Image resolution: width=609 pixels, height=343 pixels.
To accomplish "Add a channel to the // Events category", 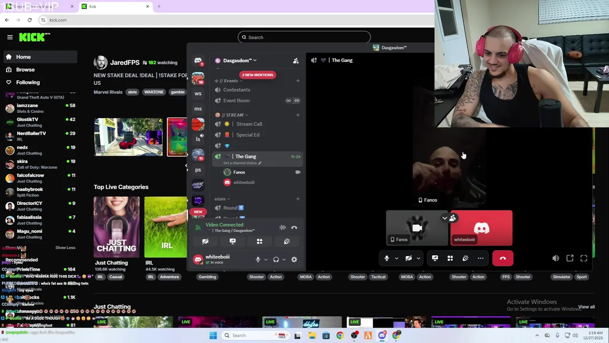I will tap(298, 81).
